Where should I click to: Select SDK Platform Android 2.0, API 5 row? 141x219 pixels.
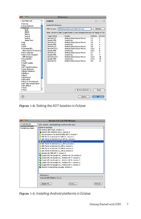tap(71, 146)
